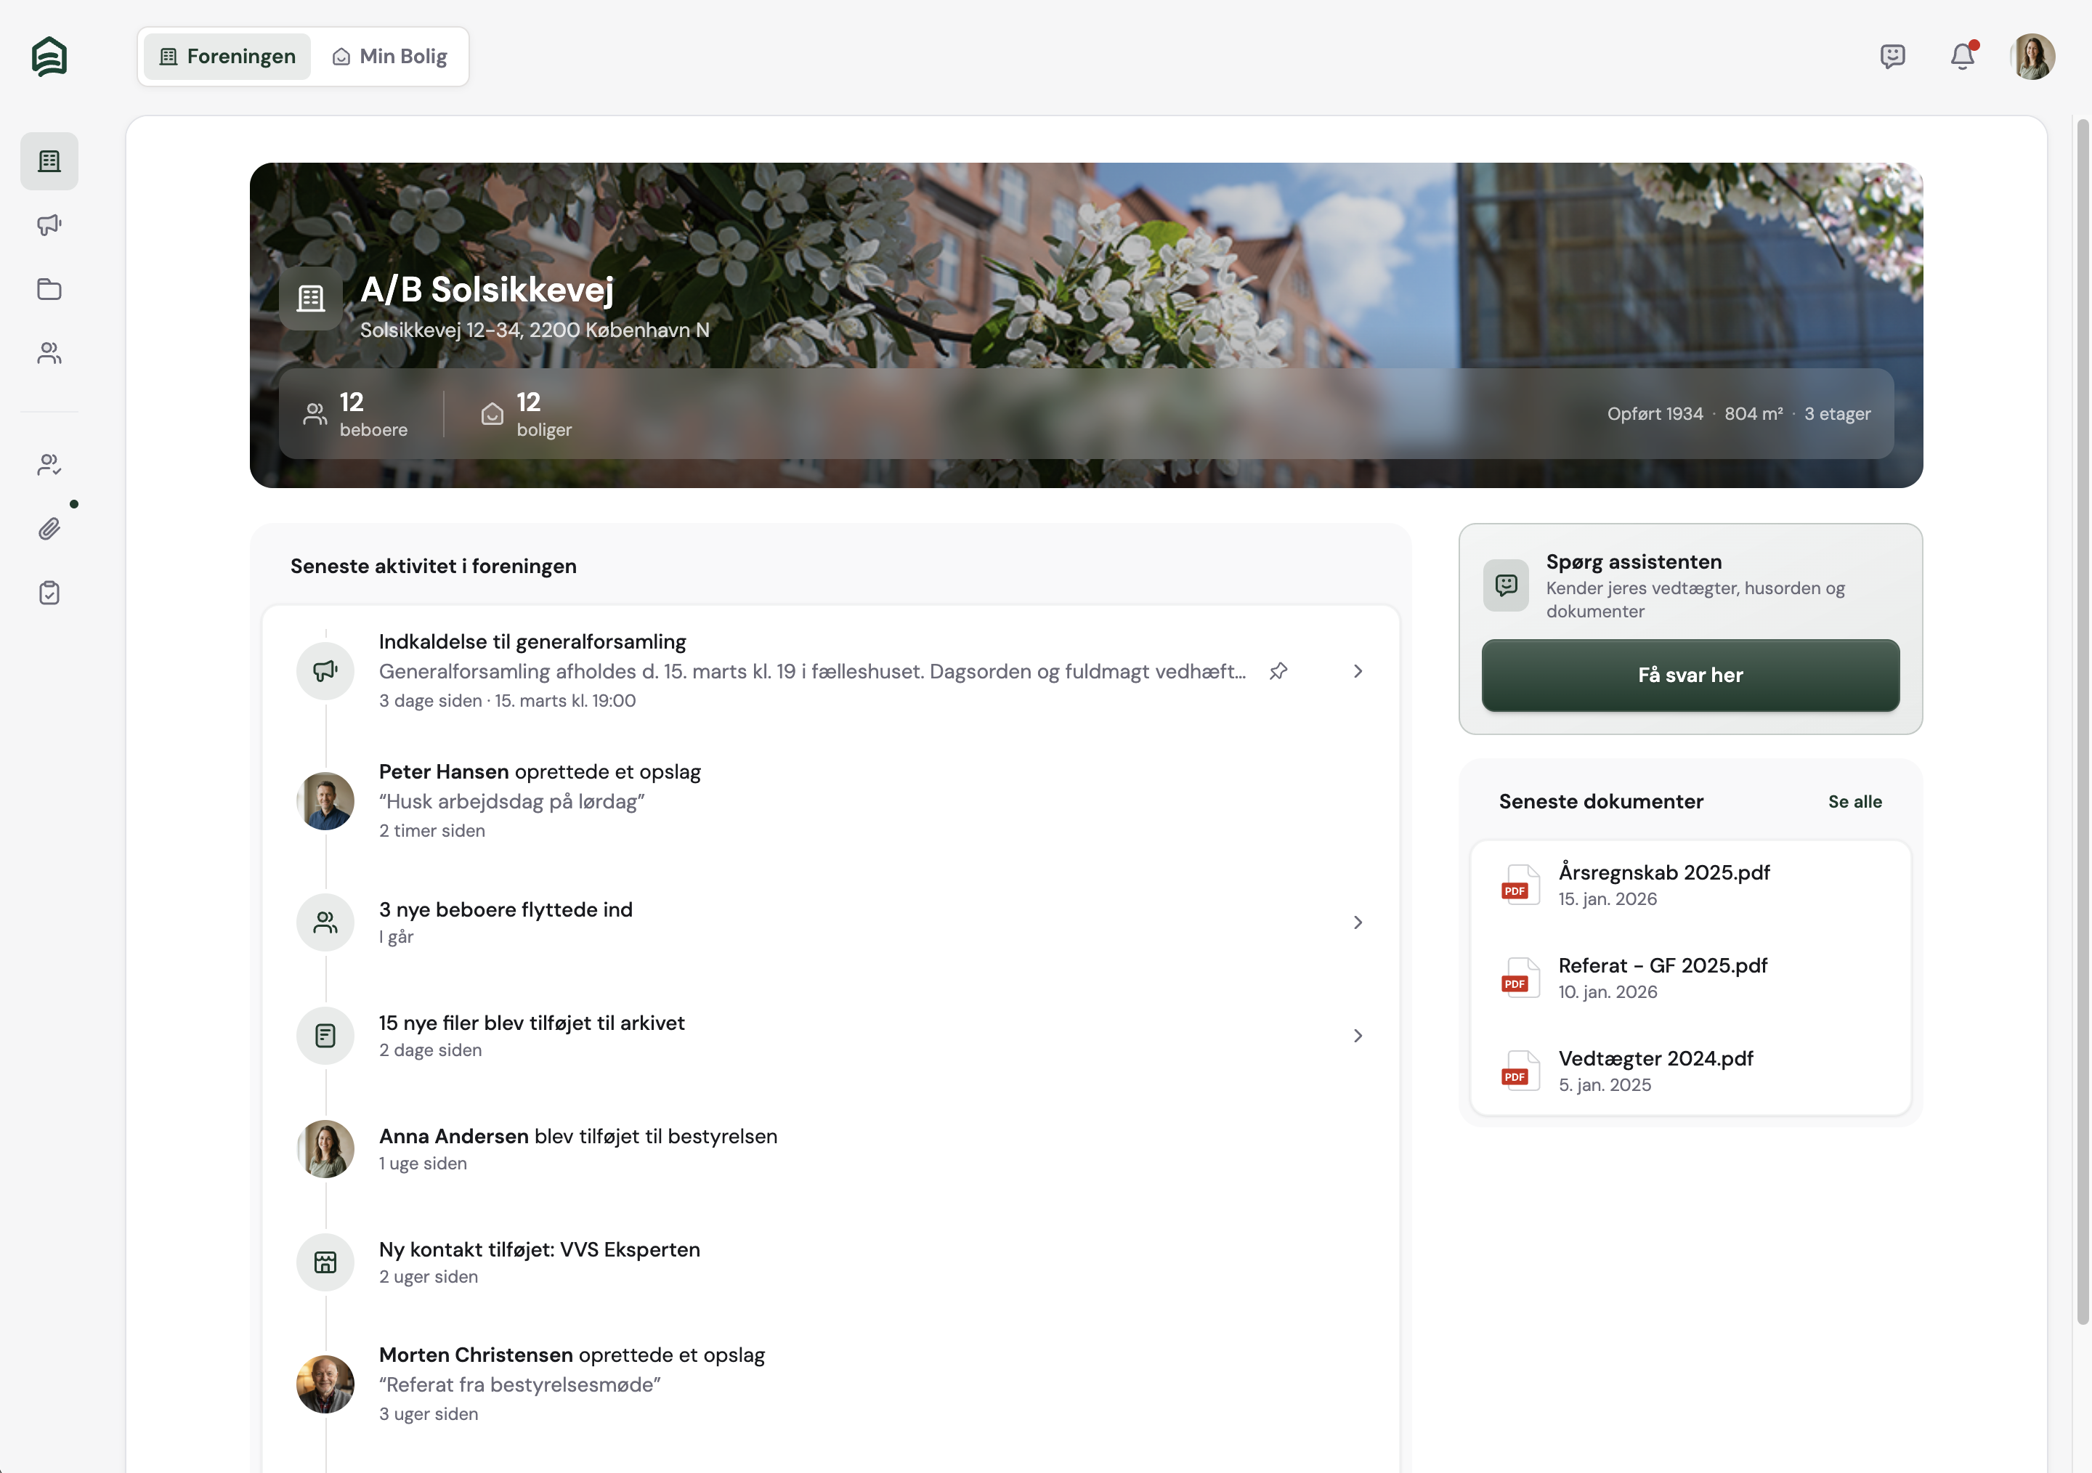
Task: Open the assistant chat icon in the top bar
Action: tap(1892, 57)
